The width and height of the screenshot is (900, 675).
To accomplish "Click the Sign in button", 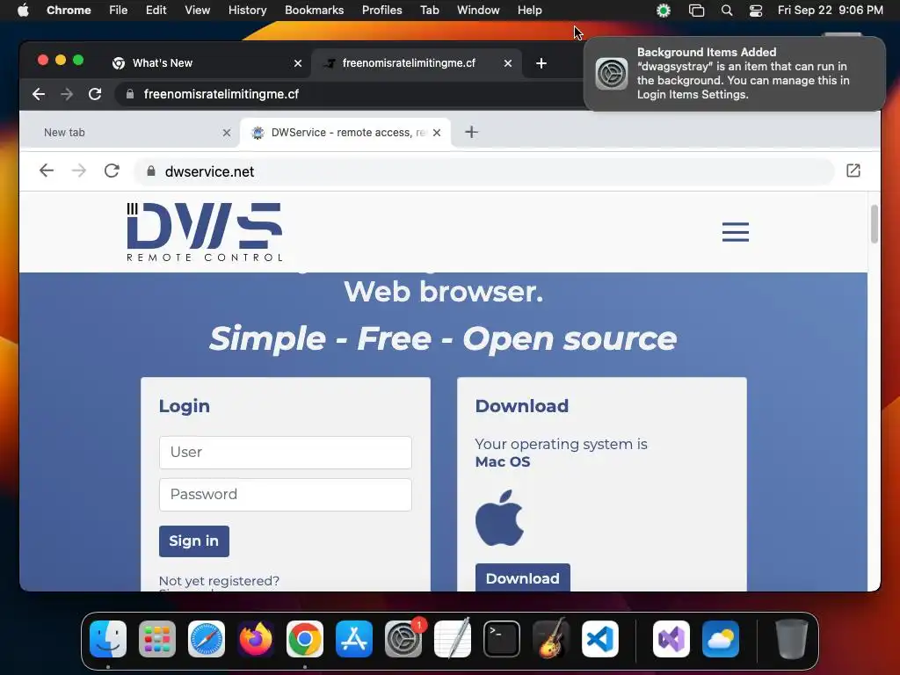I will pyautogui.click(x=194, y=541).
